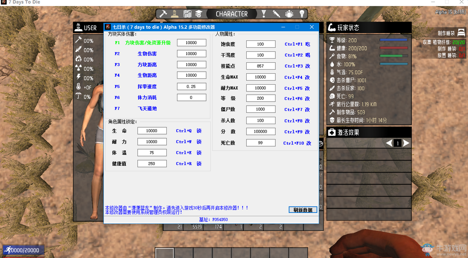Open the skills graduation-cap tab

[199, 14]
